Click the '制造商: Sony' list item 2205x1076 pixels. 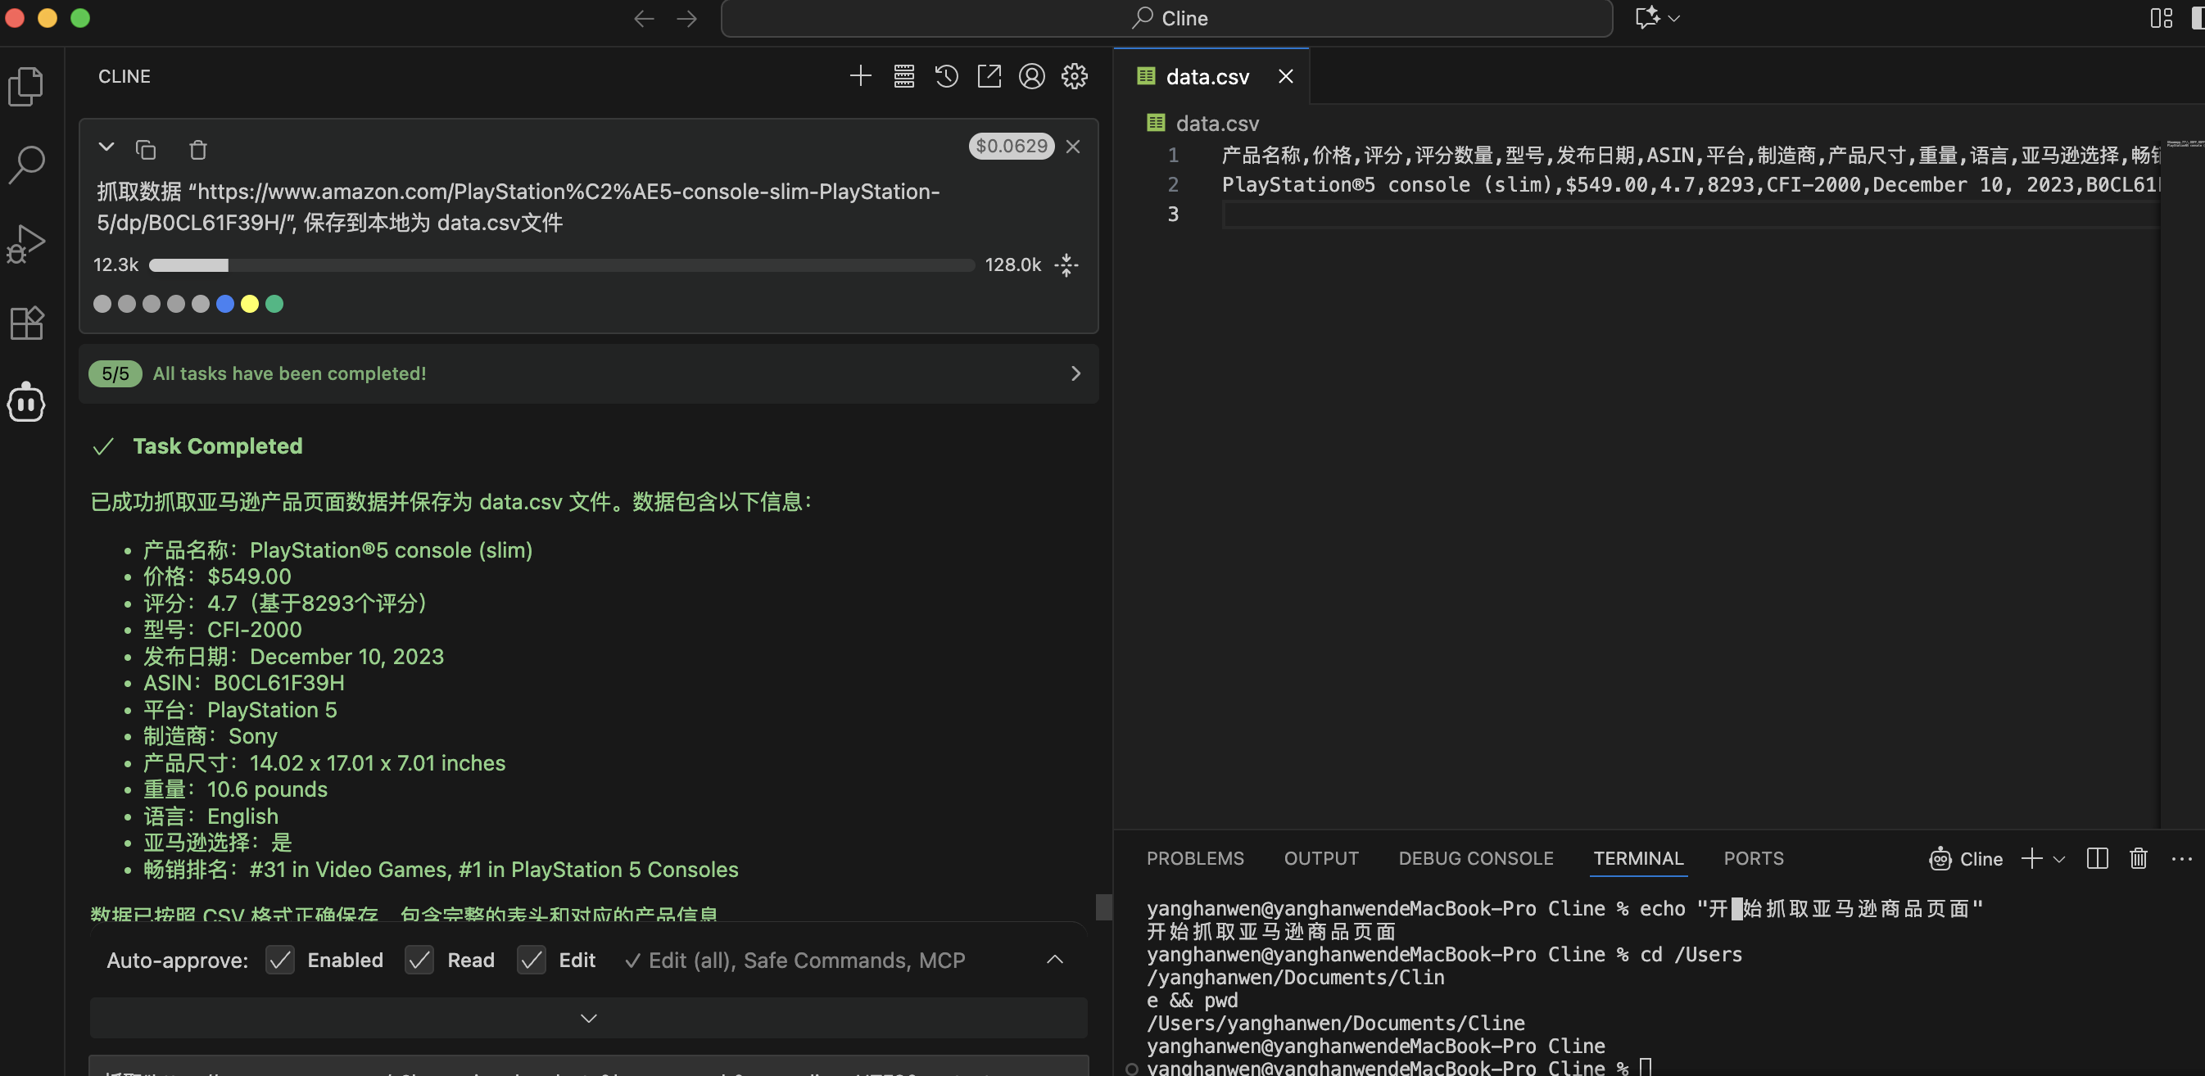pos(210,736)
